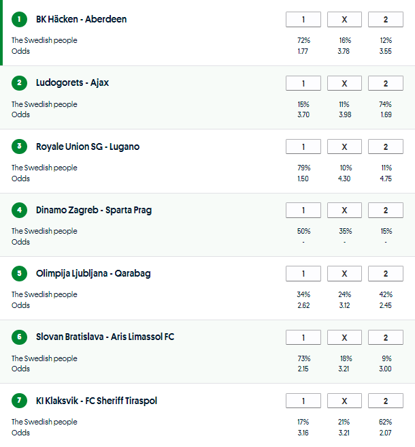The image size is (415, 447).
Task: Click the green number 7 match badge
Action: pos(19,401)
